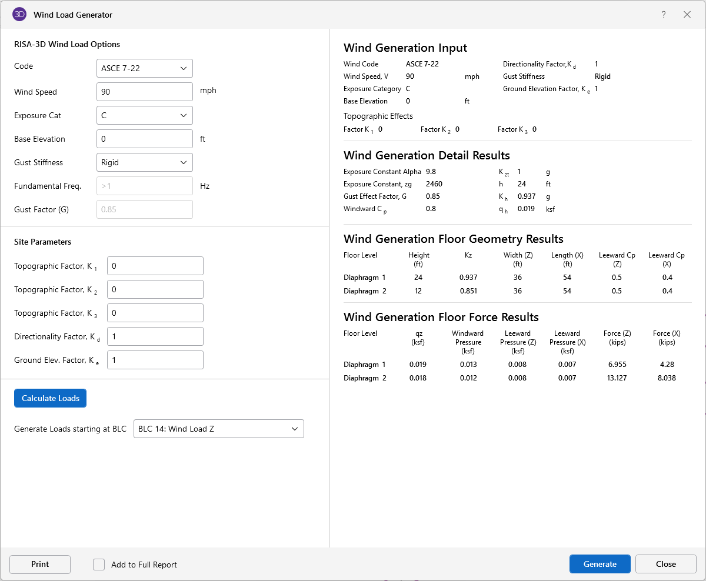This screenshot has width=706, height=581.
Task: Open the Code dropdown showing ASCE 7-22
Action: point(144,68)
